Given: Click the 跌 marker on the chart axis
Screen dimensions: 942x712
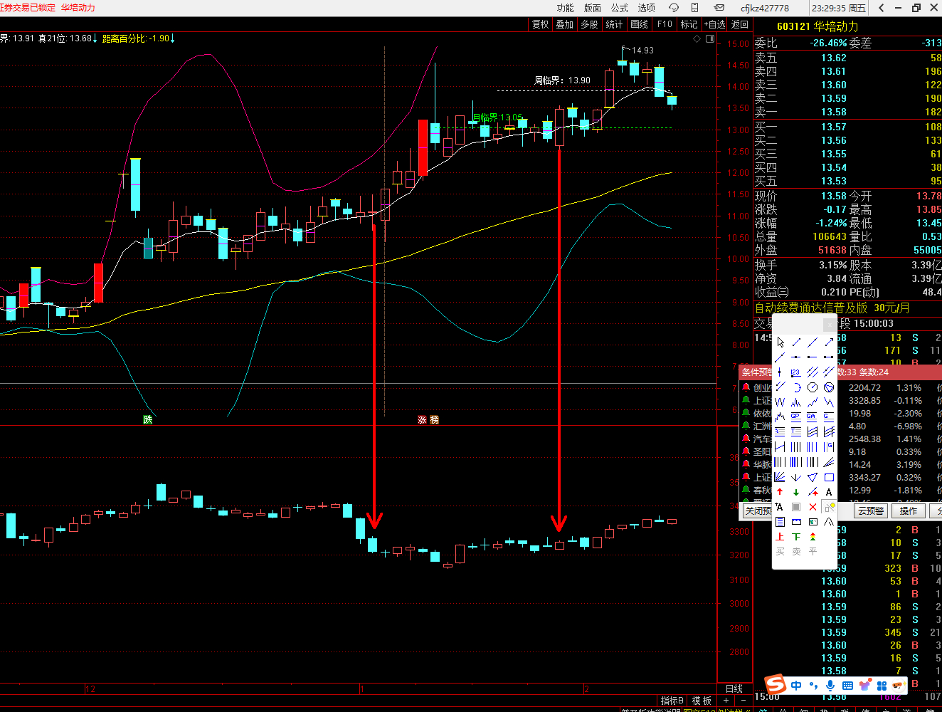Looking at the screenshot, I should 147,419.
